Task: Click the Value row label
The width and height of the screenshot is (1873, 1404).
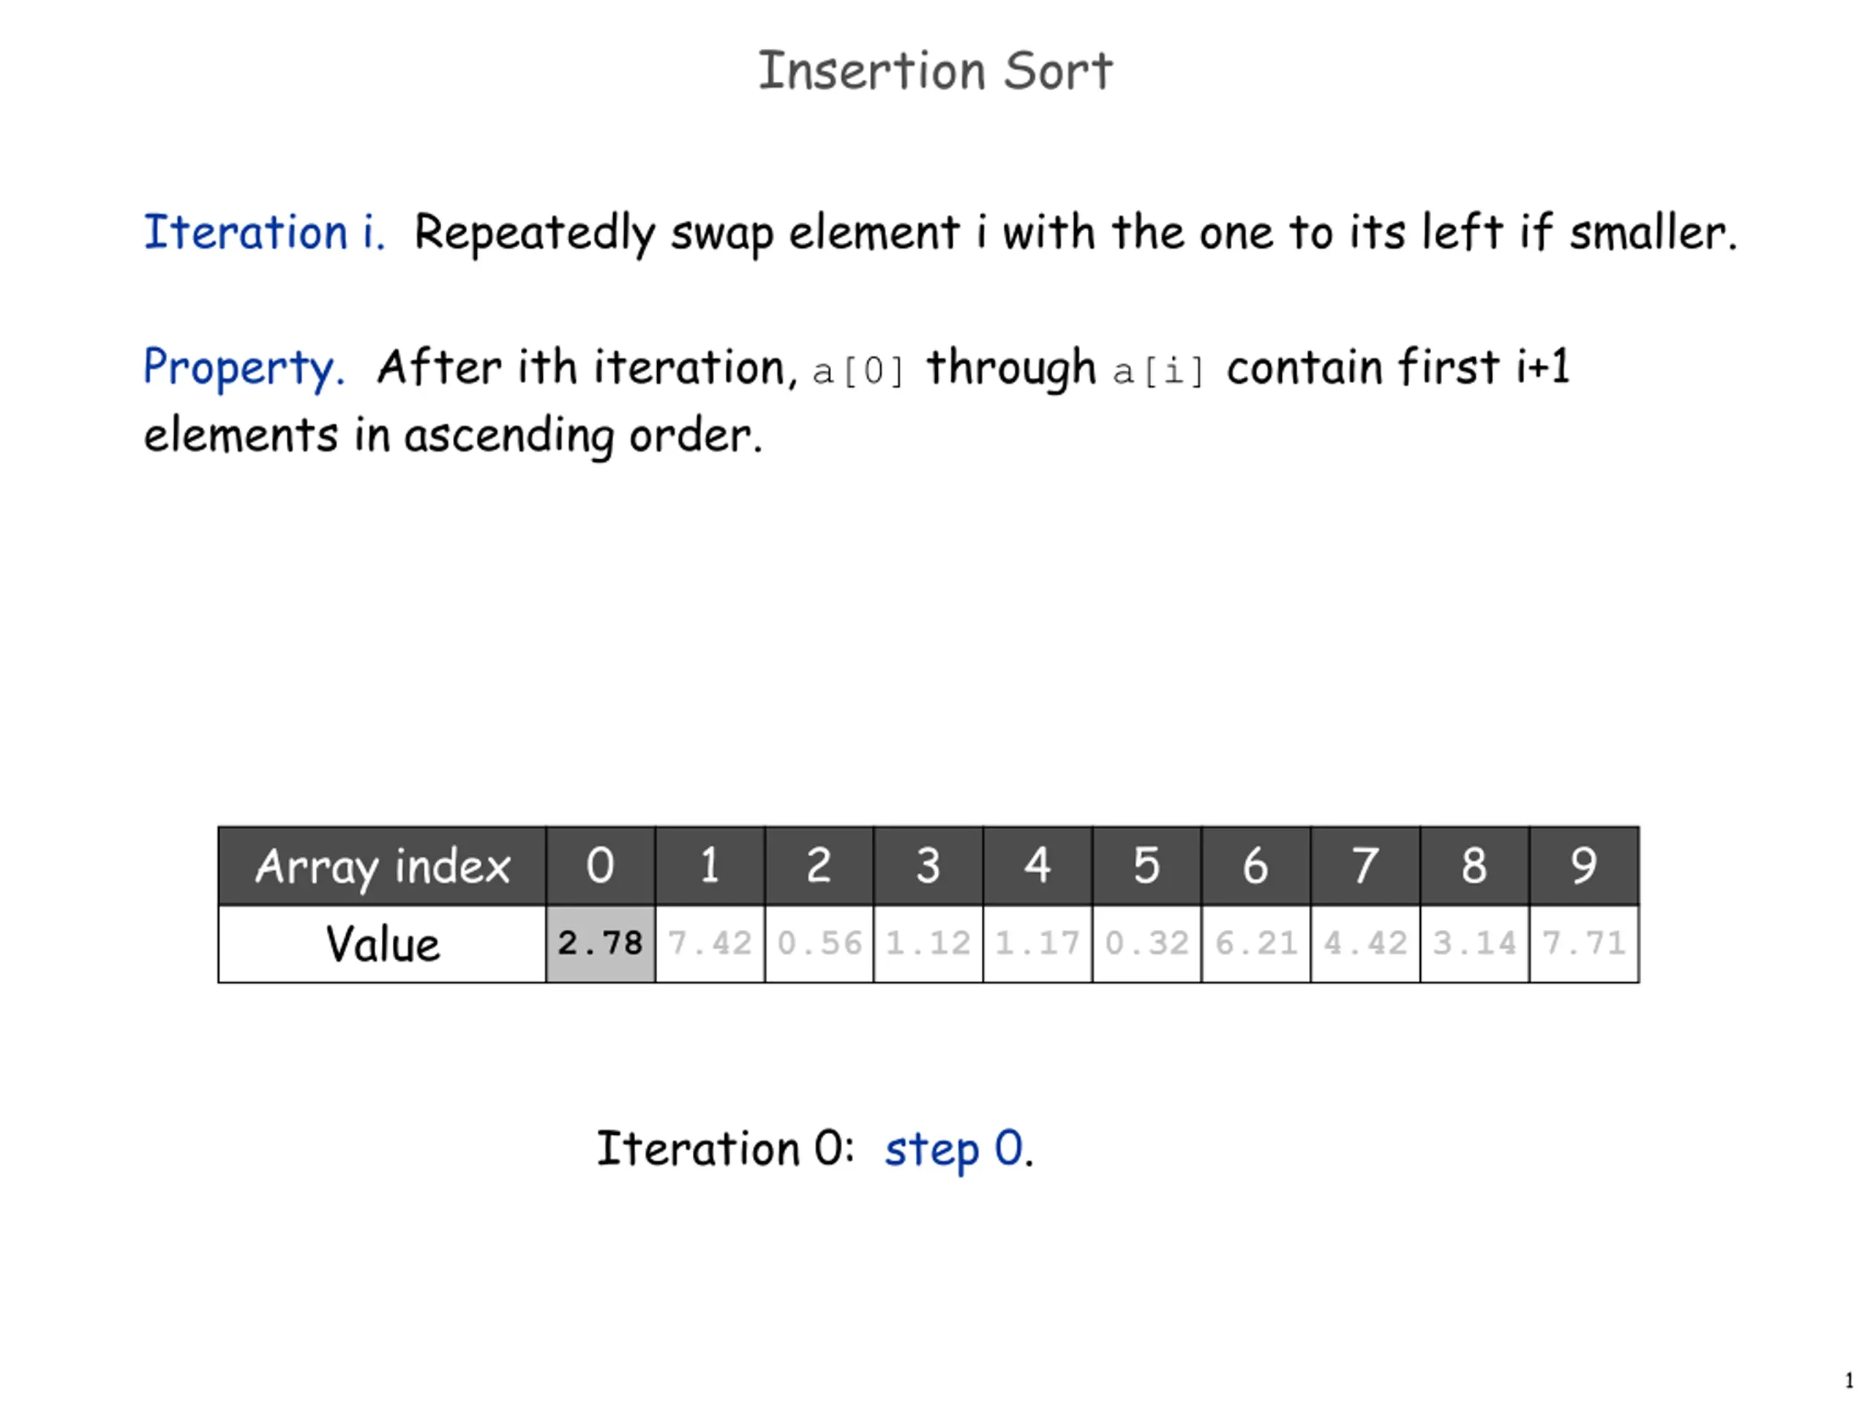Action: click(x=383, y=943)
